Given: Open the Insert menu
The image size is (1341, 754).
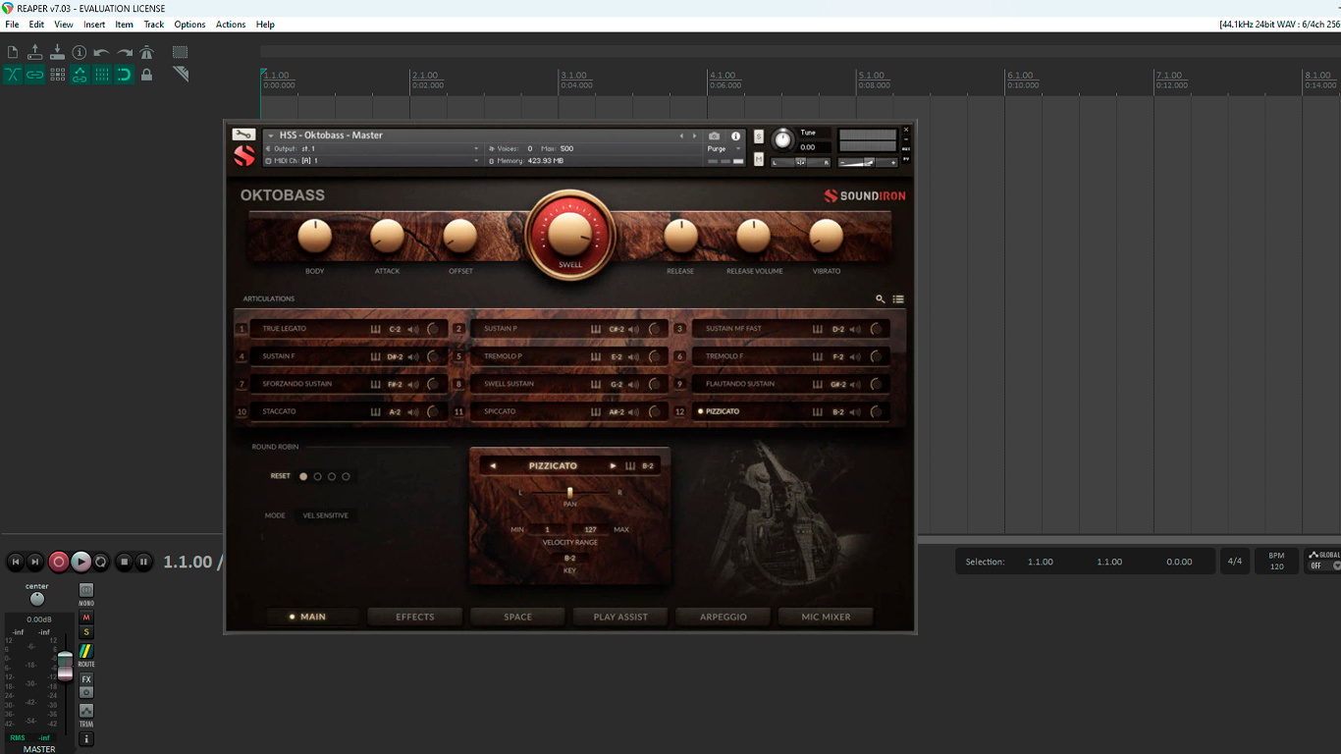Looking at the screenshot, I should [94, 25].
